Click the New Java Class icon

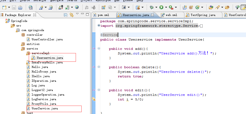point(197,7)
